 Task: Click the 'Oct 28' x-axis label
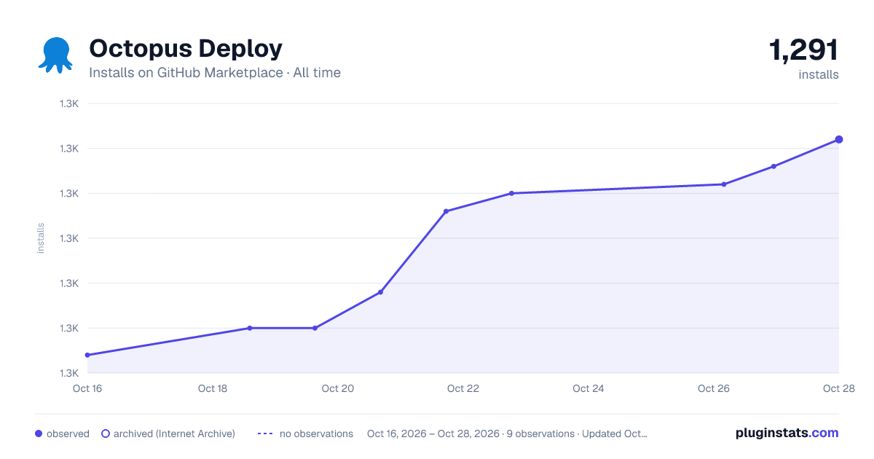[838, 388]
